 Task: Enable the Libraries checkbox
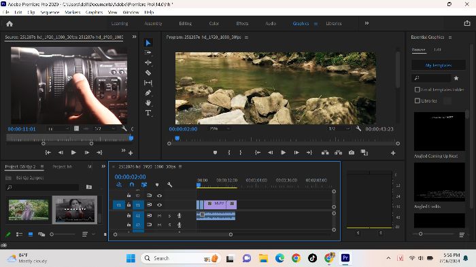418,101
